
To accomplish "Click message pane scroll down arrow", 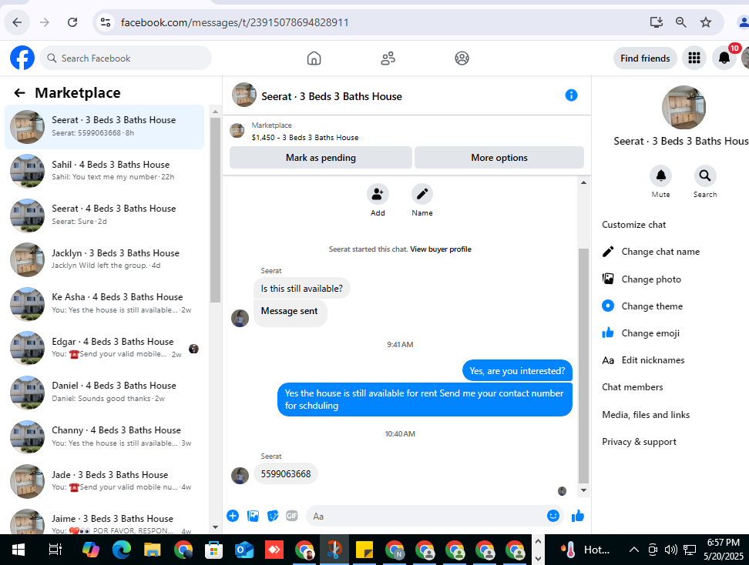I will click(583, 490).
